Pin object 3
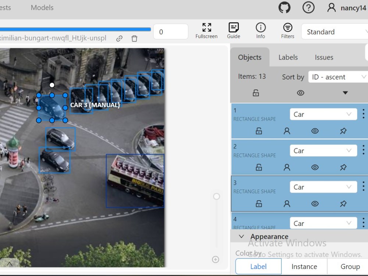The width and height of the screenshot is (368, 276). click(x=343, y=204)
